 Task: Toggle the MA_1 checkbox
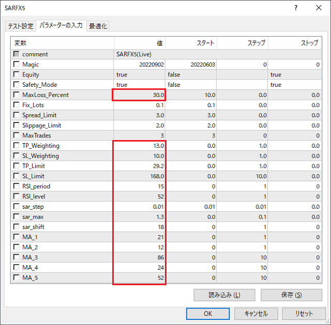tap(16, 237)
